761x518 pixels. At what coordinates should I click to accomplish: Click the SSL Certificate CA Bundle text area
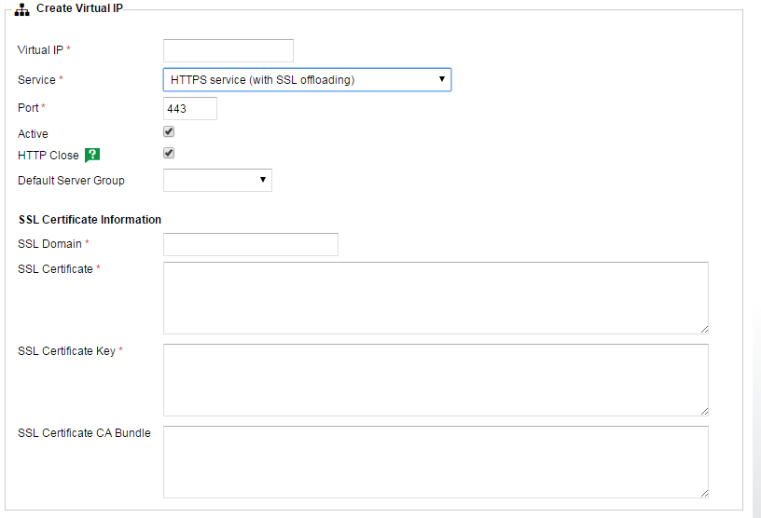[x=436, y=461]
